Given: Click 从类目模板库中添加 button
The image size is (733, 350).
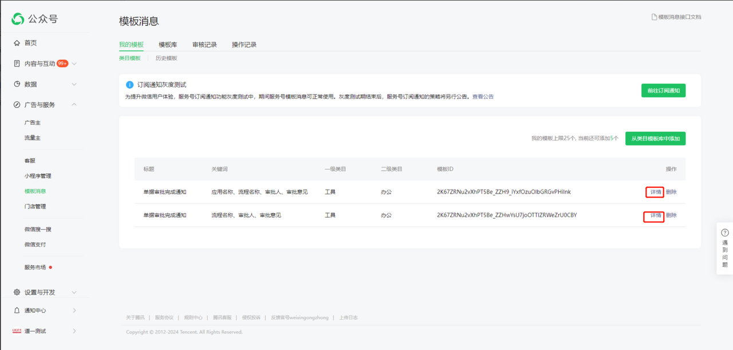Looking at the screenshot, I should (655, 139).
